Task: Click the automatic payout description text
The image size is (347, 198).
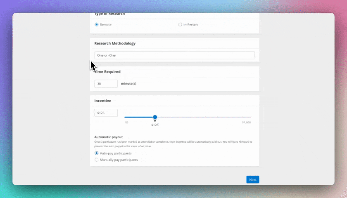Action: [173, 144]
